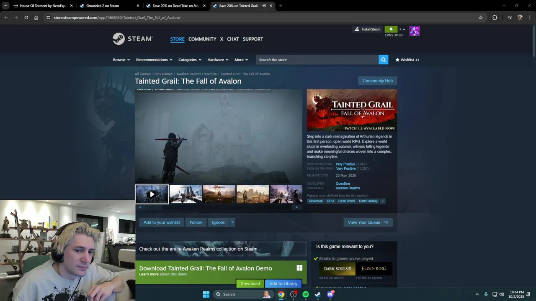Open Community Hub
Image resolution: width=536 pixels, height=301 pixels.
[x=378, y=81]
